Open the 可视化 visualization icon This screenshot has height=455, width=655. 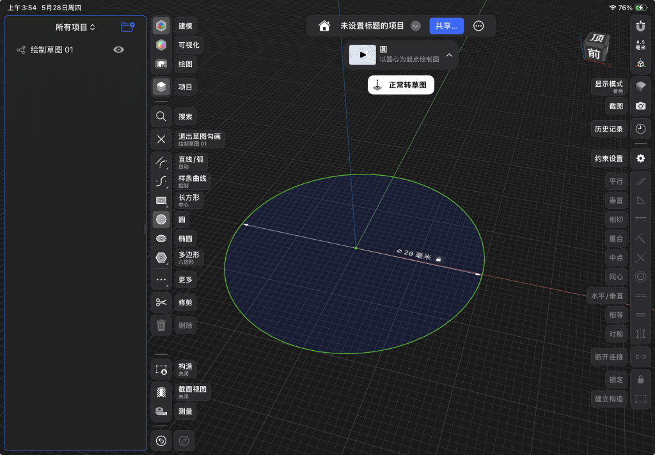[x=161, y=45]
